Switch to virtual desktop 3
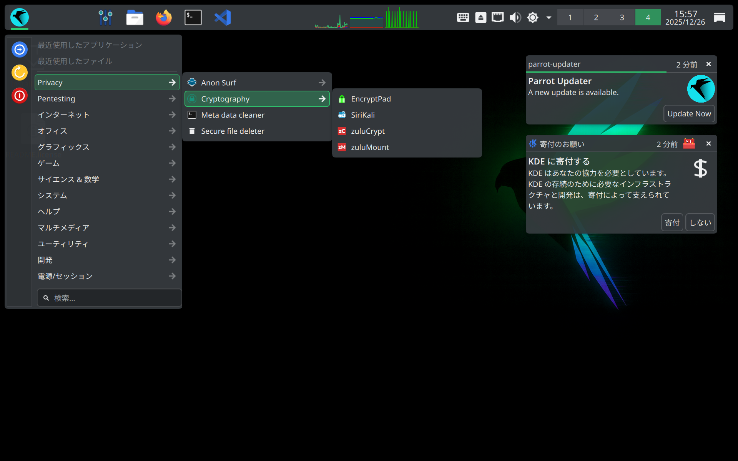The height and width of the screenshot is (461, 738). click(x=622, y=17)
